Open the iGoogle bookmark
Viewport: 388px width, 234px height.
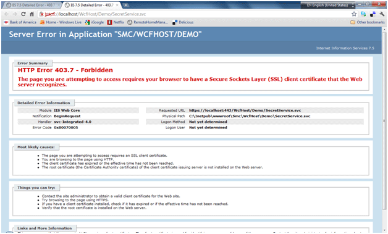pyautogui.click(x=95, y=22)
